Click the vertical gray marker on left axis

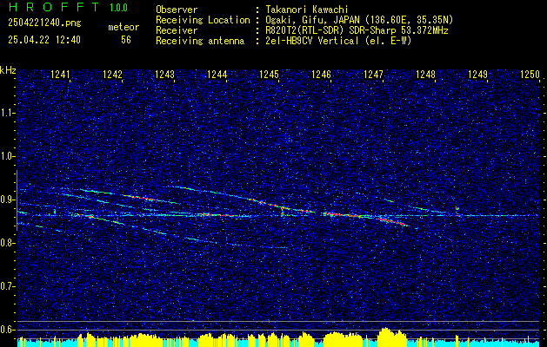tap(17, 200)
